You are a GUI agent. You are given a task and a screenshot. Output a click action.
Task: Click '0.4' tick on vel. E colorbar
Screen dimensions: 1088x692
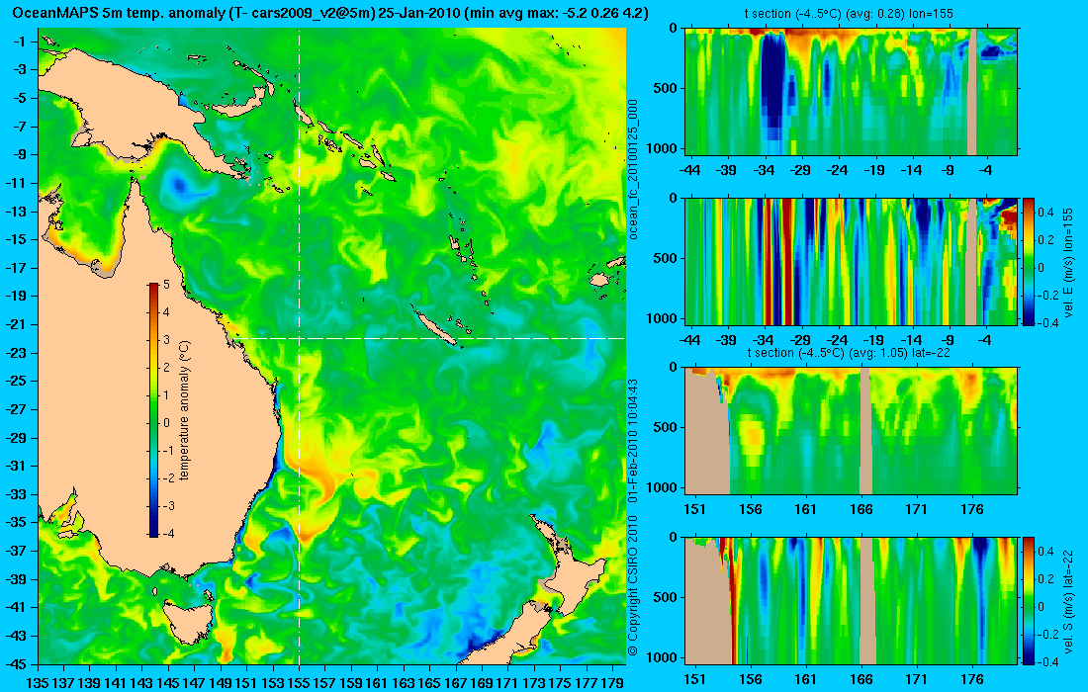tap(1046, 213)
